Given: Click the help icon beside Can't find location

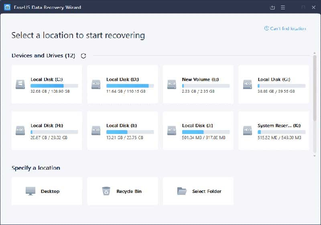Looking at the screenshot, I should [266, 28].
